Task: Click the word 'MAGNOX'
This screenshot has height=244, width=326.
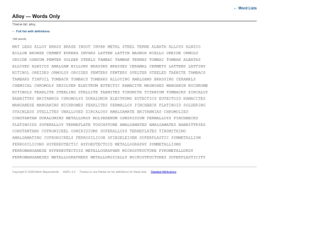Action: 139,53
